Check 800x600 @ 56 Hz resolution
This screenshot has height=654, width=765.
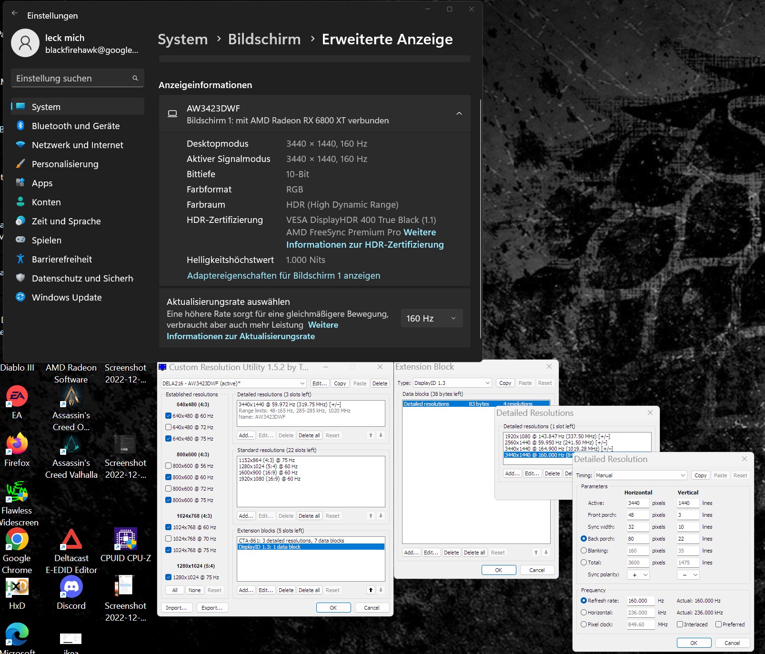tap(168, 466)
